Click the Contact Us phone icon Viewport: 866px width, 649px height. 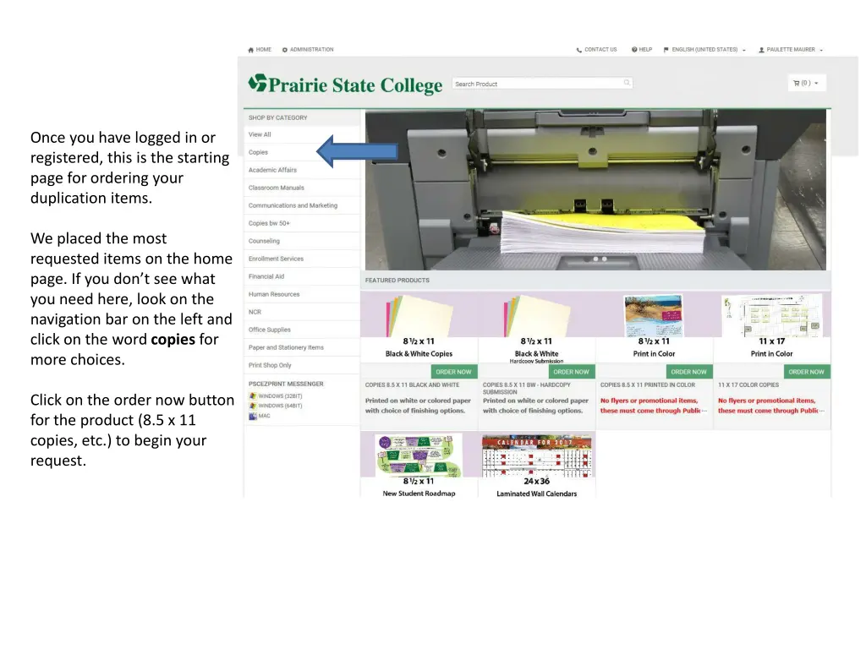point(578,50)
